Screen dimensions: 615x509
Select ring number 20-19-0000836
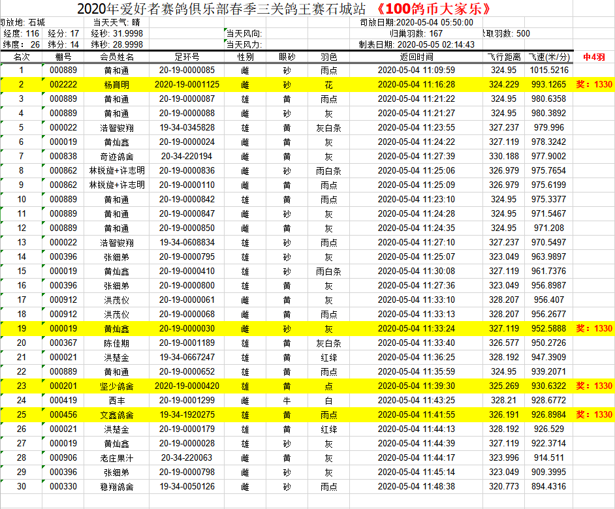pos(187,170)
